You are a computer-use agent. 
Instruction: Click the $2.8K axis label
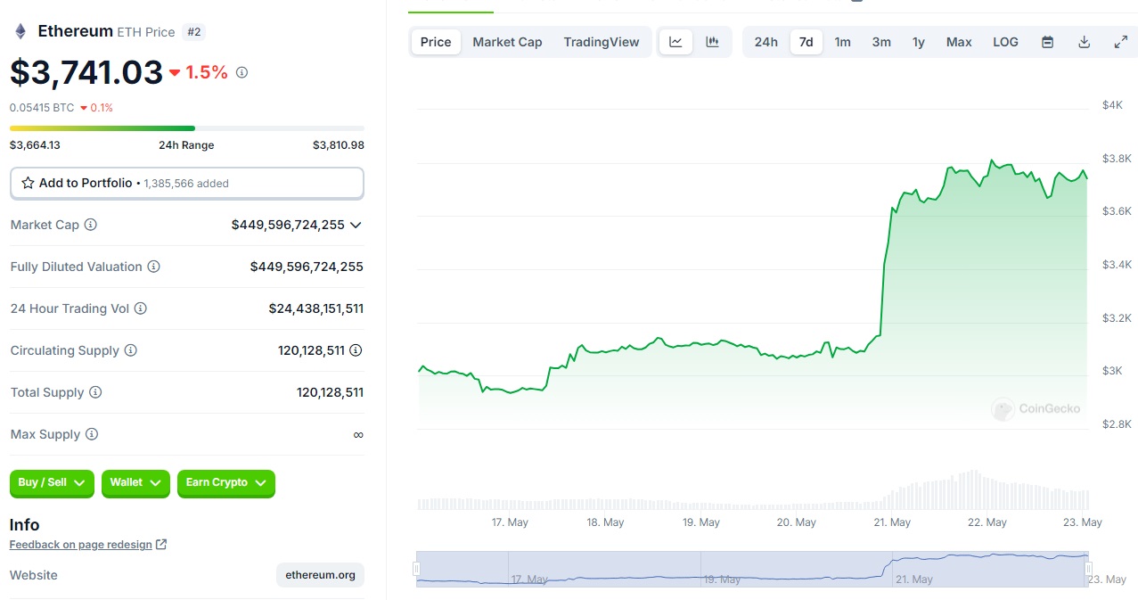pos(1117,424)
